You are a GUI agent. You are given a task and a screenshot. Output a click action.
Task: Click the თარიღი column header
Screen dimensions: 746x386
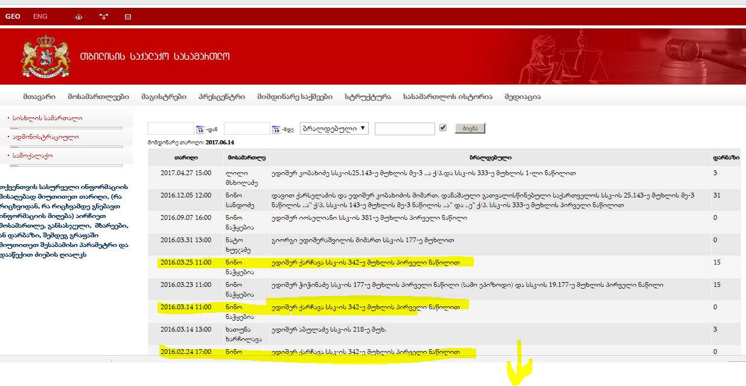186,158
